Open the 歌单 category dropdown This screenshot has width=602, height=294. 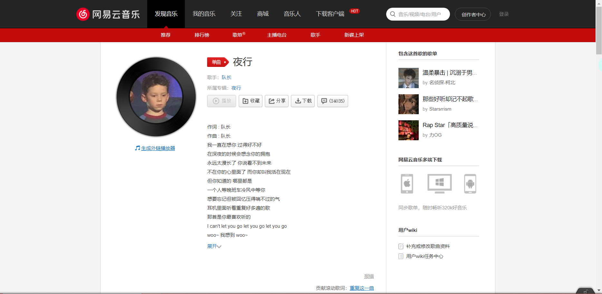pos(238,35)
